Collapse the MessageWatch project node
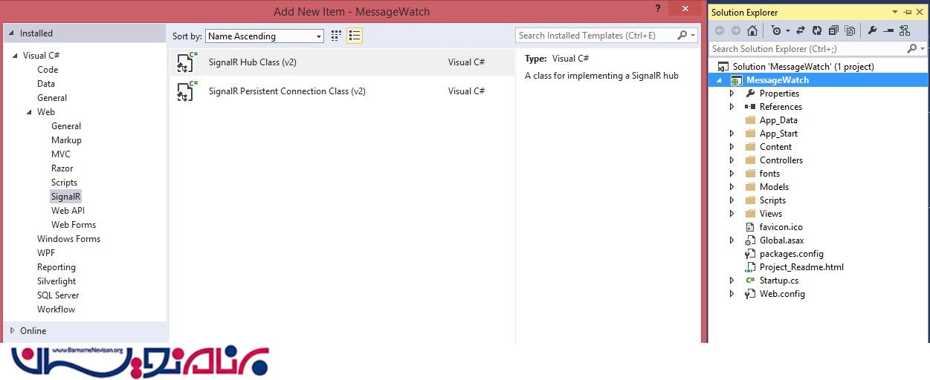 point(718,80)
